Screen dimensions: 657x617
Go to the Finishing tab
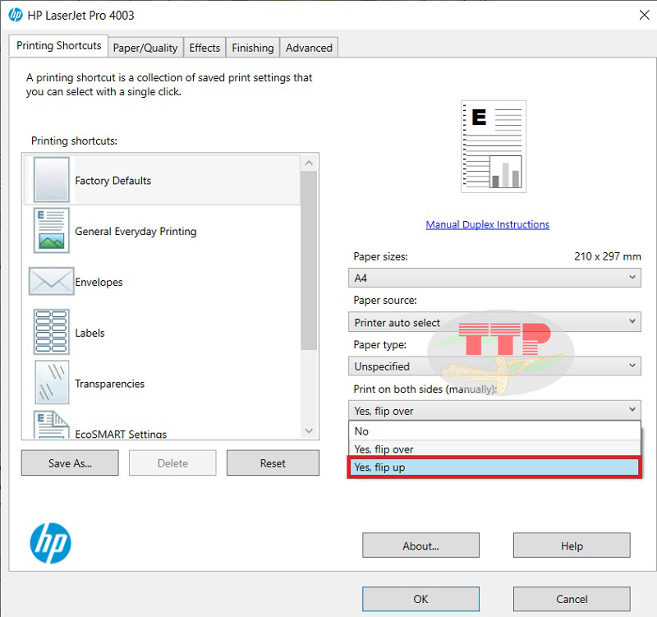click(x=253, y=48)
